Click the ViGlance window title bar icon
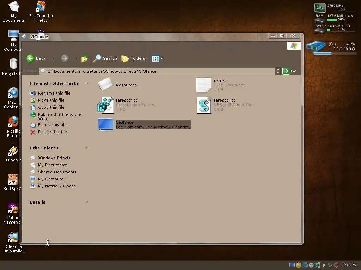Screen dimensions: 361x270 24,37
